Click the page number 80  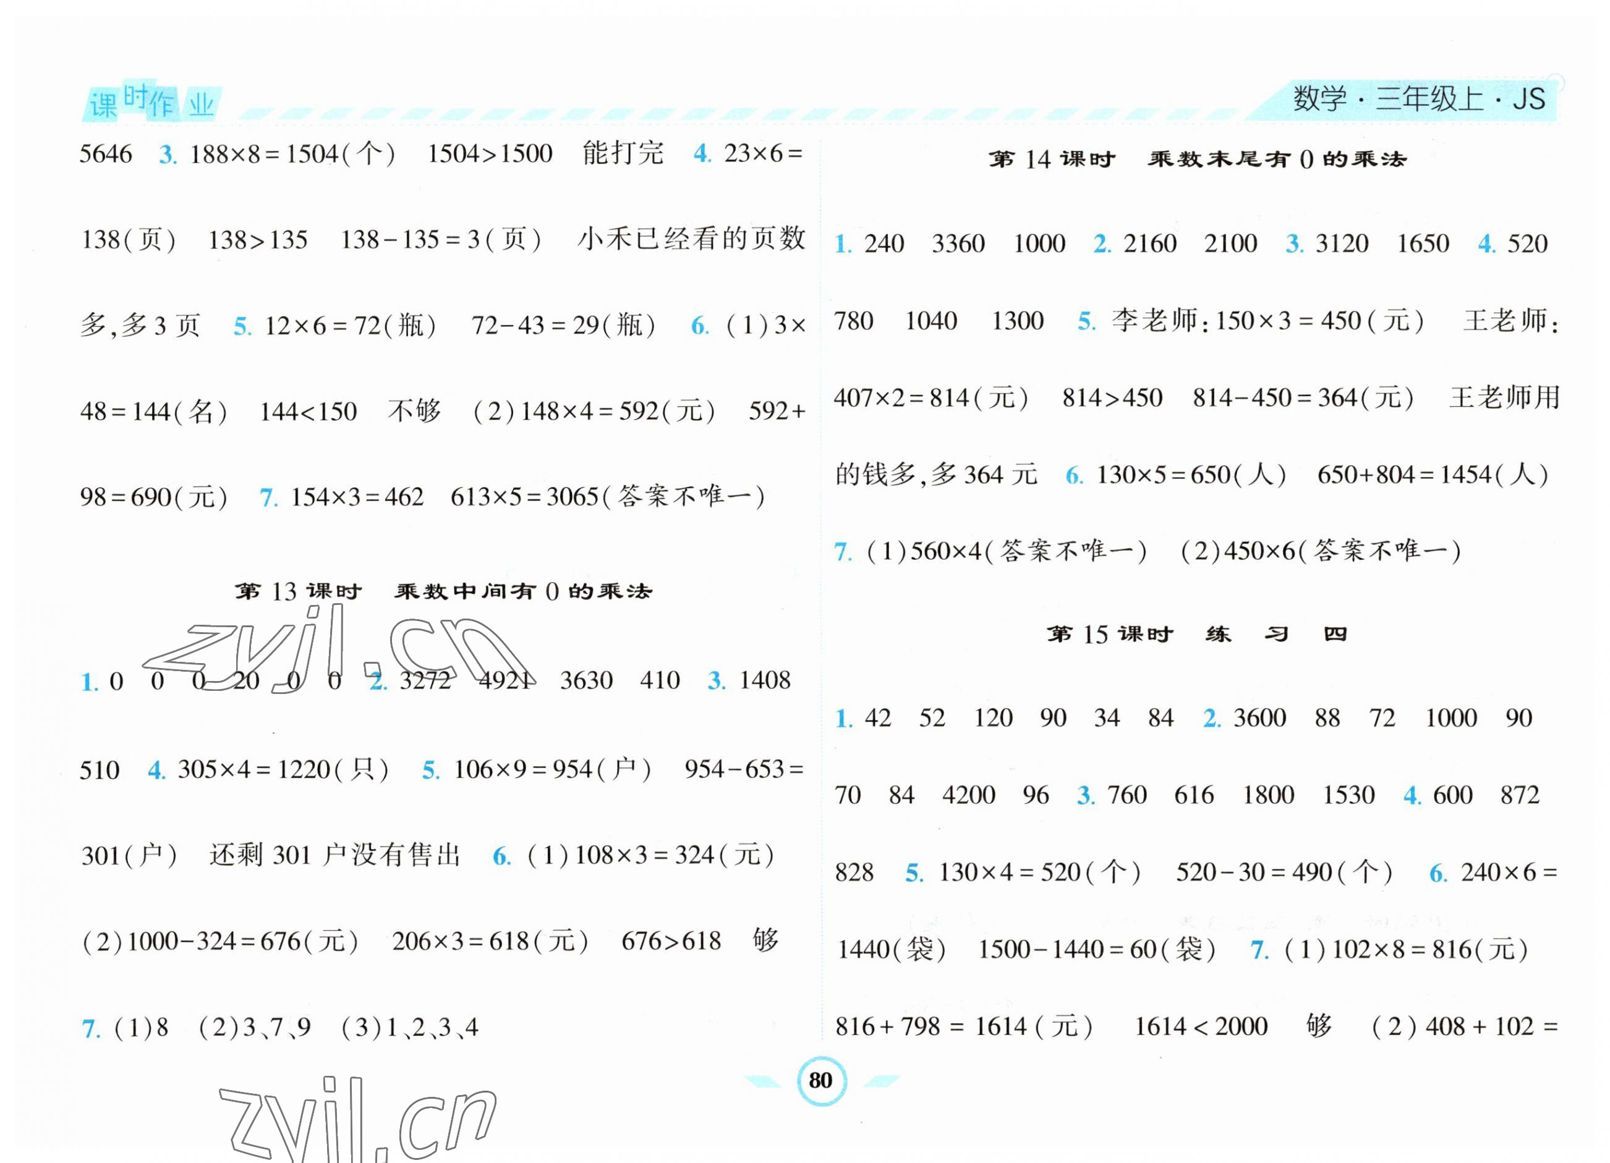(820, 1080)
